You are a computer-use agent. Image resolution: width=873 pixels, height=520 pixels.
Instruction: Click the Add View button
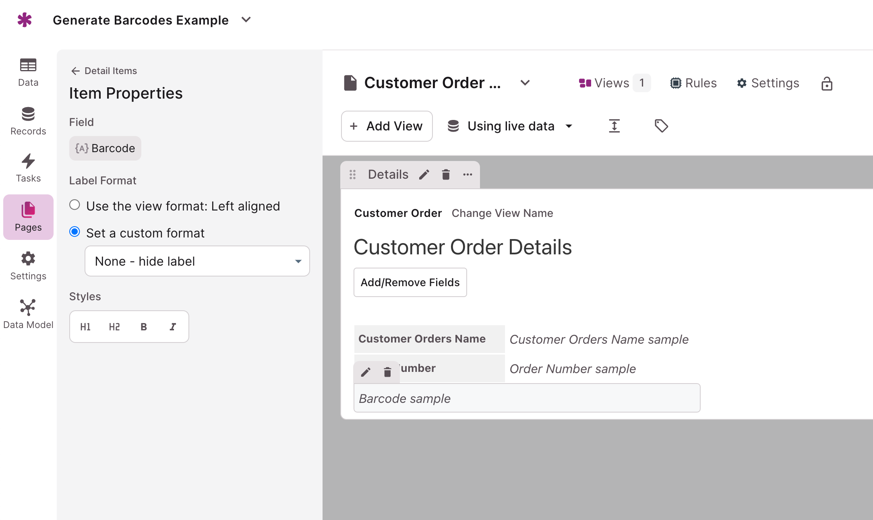pyautogui.click(x=387, y=126)
